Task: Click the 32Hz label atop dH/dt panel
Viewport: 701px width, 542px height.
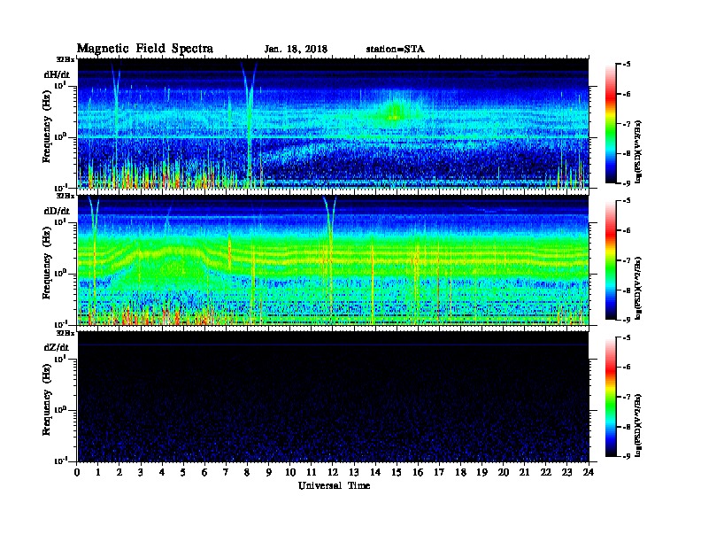Action: 65,59
